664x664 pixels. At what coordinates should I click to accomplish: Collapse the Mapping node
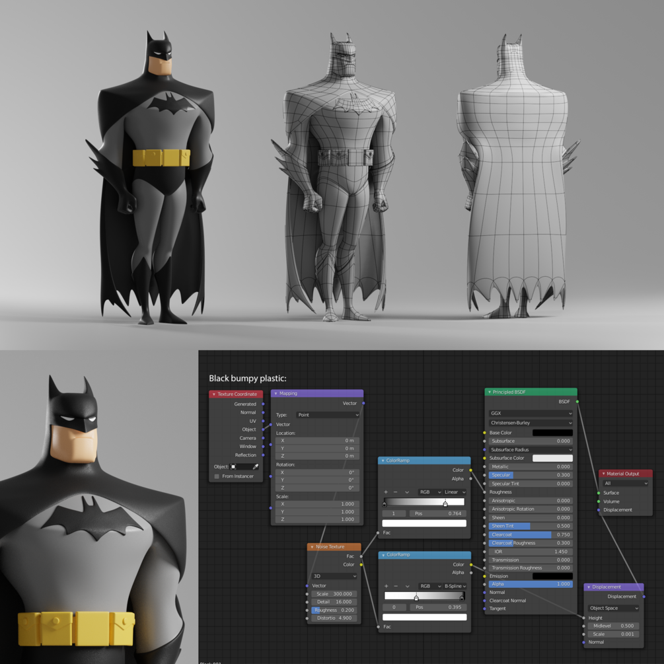click(x=276, y=393)
